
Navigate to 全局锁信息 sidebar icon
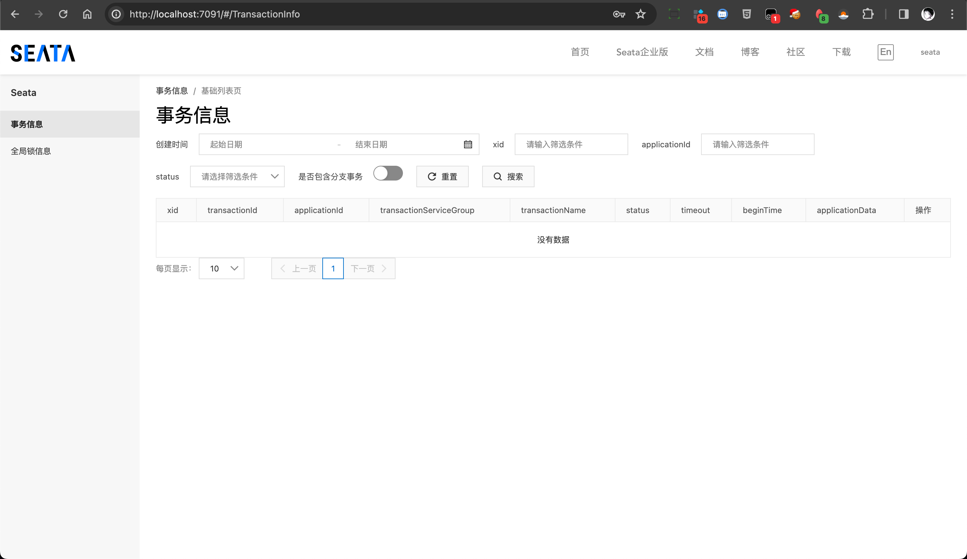tap(31, 150)
